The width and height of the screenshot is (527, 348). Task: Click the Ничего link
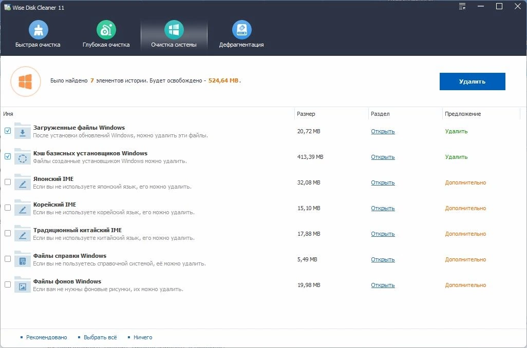click(x=143, y=337)
